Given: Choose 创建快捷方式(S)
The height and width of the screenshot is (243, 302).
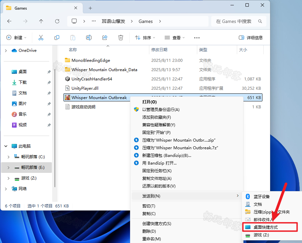Looking at the screenshot, I should click(187, 223).
